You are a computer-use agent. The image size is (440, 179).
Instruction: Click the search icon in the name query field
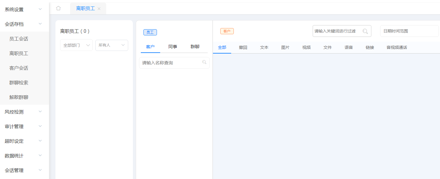coord(204,63)
